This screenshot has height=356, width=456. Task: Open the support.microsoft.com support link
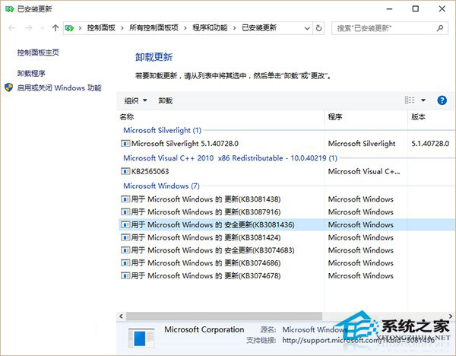[x=359, y=340]
